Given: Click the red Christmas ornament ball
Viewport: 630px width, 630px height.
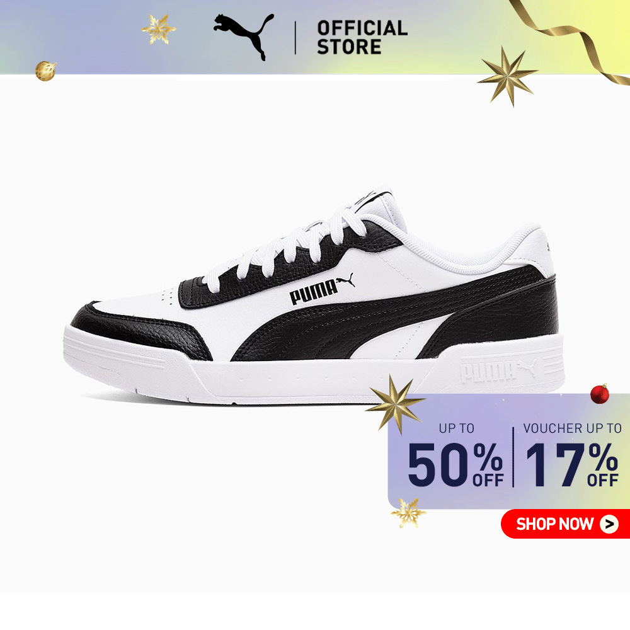Looking at the screenshot, I should pos(600,394).
